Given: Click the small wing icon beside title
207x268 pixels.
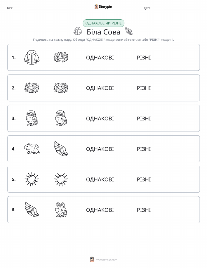Looking at the screenshot, I should (129, 31).
